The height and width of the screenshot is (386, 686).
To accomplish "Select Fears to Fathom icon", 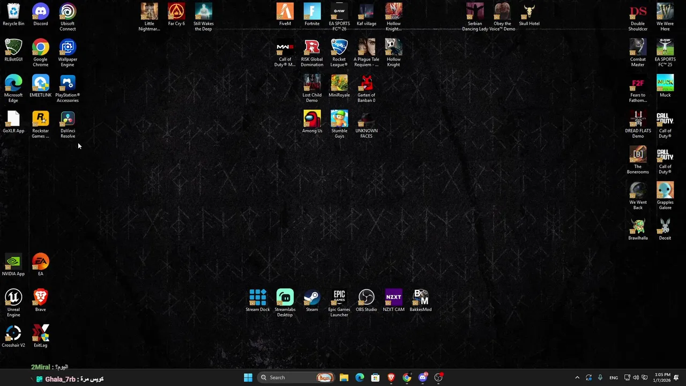I will [x=638, y=89].
